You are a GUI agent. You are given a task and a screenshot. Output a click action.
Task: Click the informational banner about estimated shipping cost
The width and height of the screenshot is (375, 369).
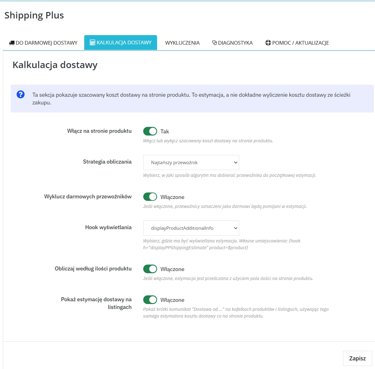click(x=187, y=98)
